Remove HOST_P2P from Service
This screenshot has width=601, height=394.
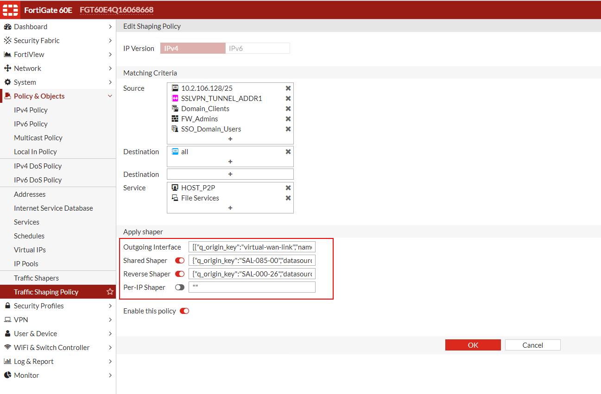pos(288,188)
